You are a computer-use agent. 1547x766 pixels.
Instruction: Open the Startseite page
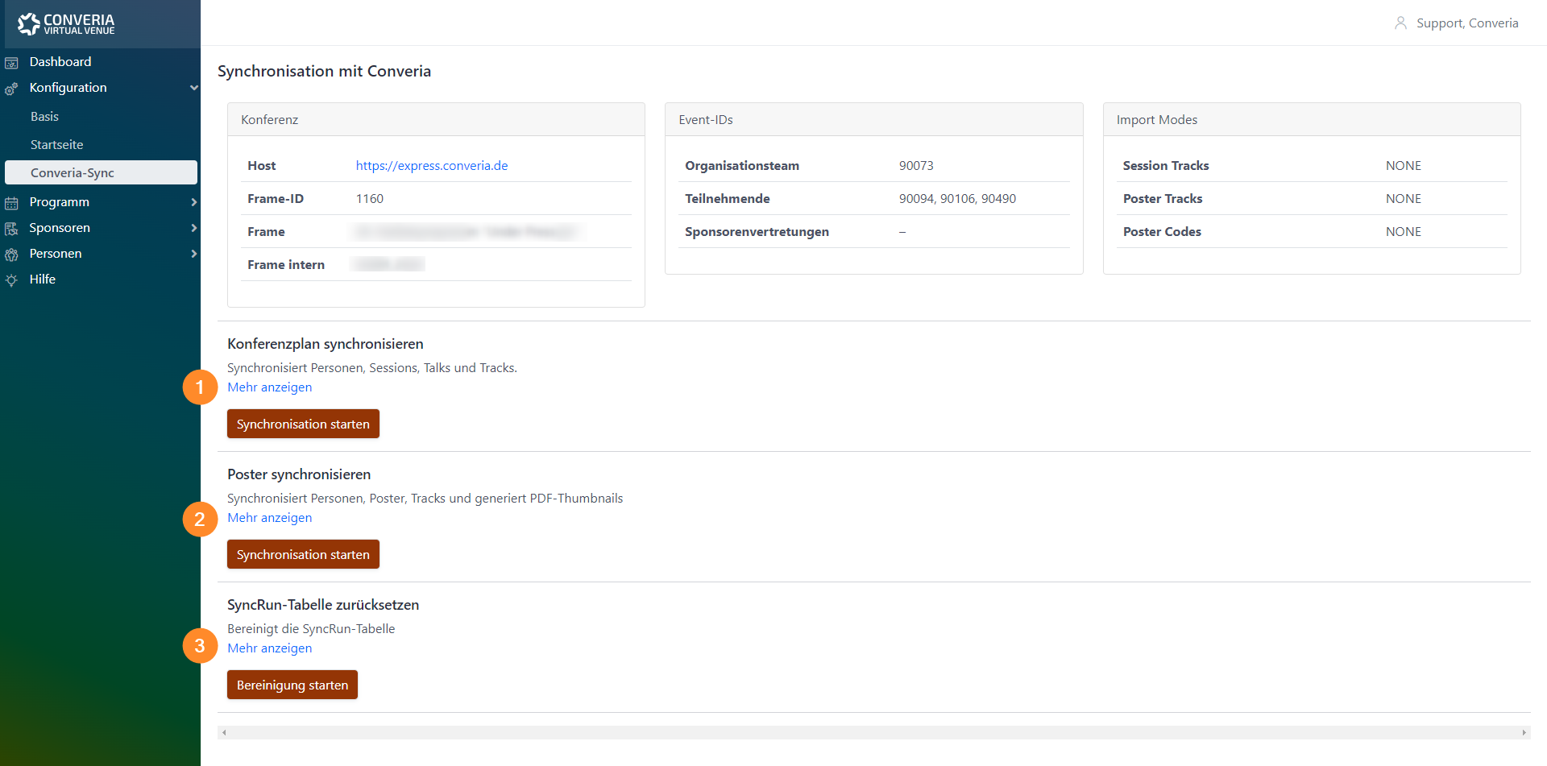[x=56, y=145]
